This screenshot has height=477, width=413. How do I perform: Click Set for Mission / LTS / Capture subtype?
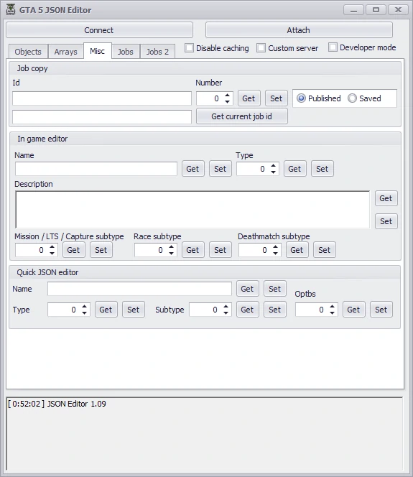[x=101, y=250]
